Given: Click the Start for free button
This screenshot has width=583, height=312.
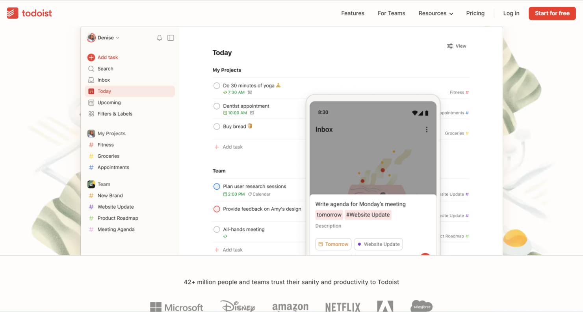Looking at the screenshot, I should point(552,13).
